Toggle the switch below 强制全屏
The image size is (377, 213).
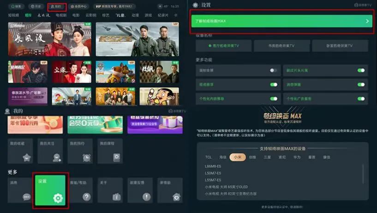pos(274,85)
